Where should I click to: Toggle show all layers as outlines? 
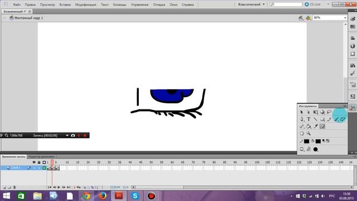(x=44, y=162)
